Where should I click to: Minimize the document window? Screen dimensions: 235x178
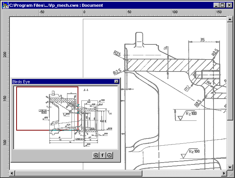pyautogui.click(x=216, y=5)
